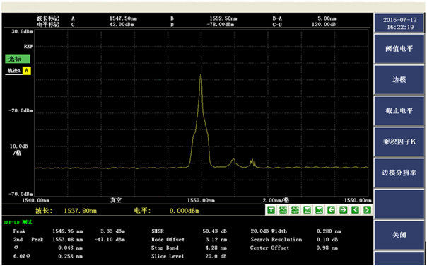The height and width of the screenshot is (266, 427).
Task: Click the C-D difference 120.00dB
Action: coord(324,25)
